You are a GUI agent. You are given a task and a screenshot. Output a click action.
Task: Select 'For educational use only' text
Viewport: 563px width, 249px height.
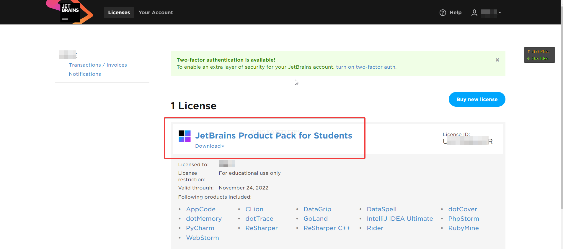coord(250,173)
